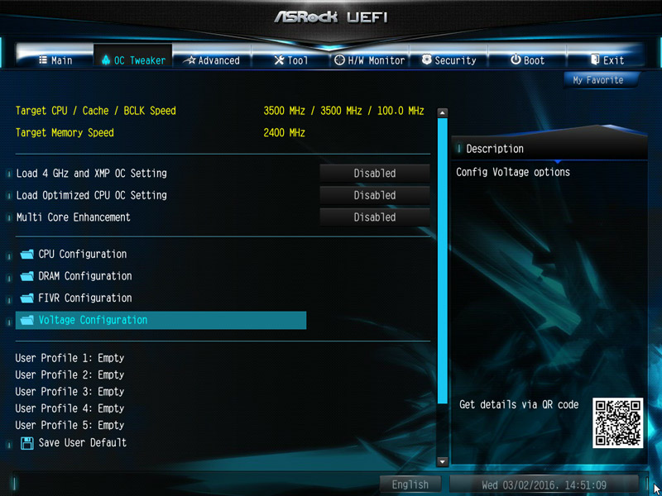The height and width of the screenshot is (496, 662).
Task: Select Load Optimized CPU OC Setting label
Action: [x=92, y=195]
